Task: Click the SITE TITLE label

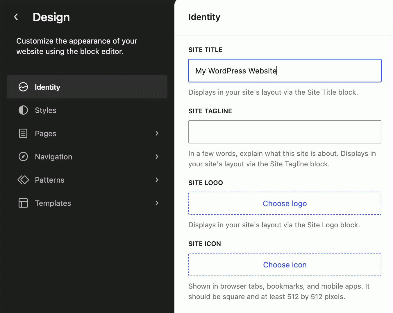Action: click(x=206, y=50)
